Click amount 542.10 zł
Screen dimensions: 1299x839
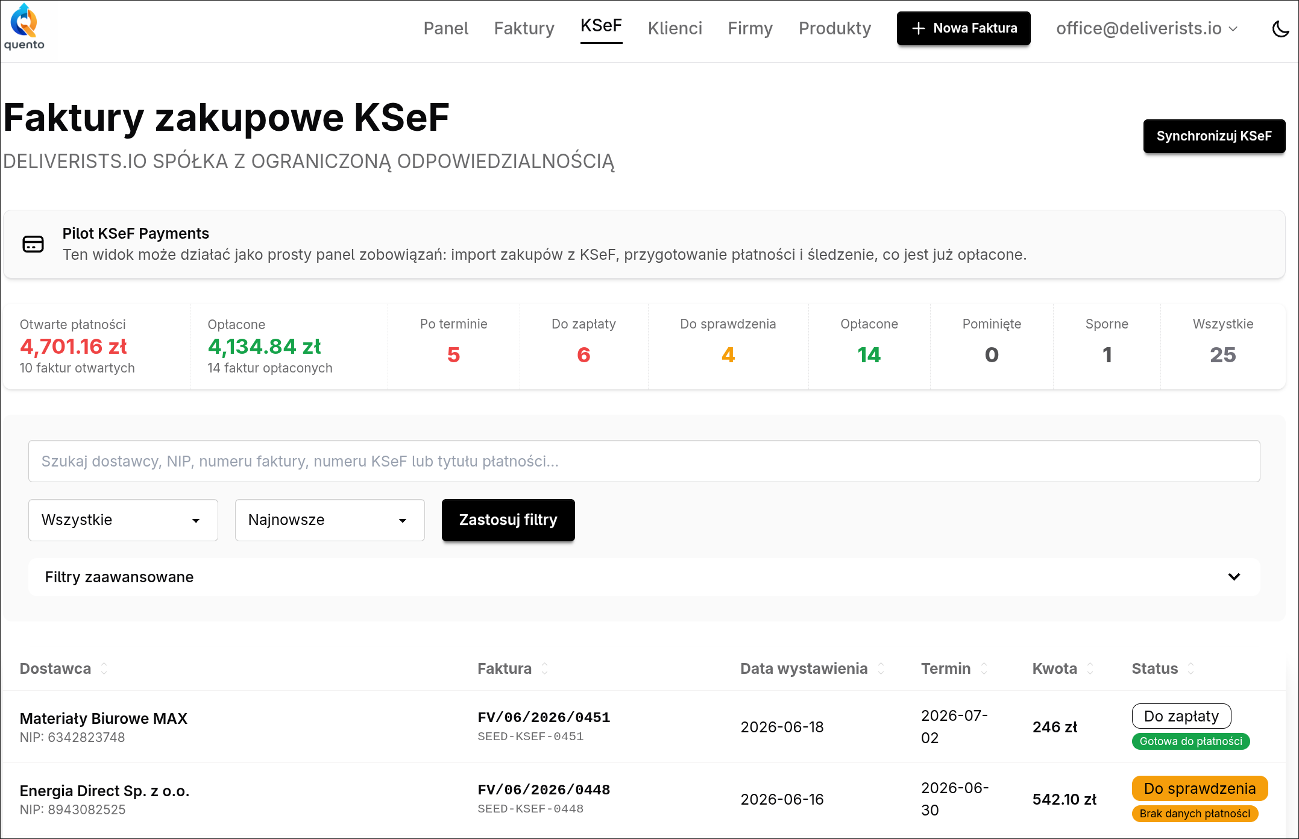point(1065,799)
